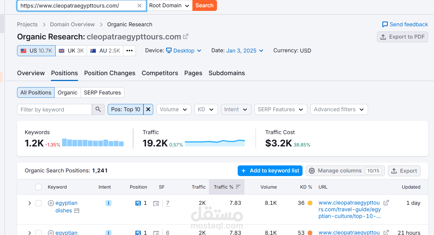Switch to Positions tab
This screenshot has height=235, width=434.
(x=64, y=73)
